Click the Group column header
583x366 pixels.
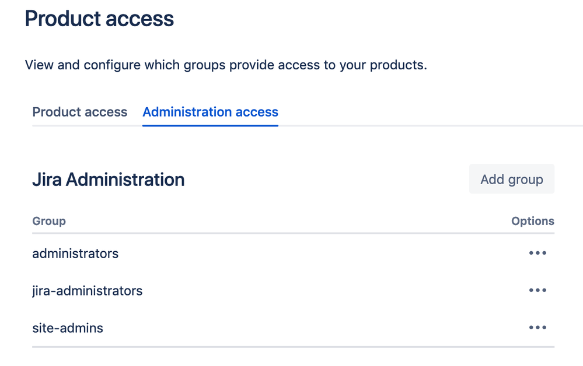click(49, 221)
